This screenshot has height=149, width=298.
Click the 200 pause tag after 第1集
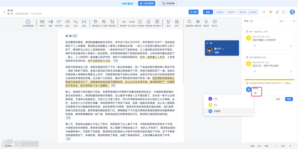[75, 36]
